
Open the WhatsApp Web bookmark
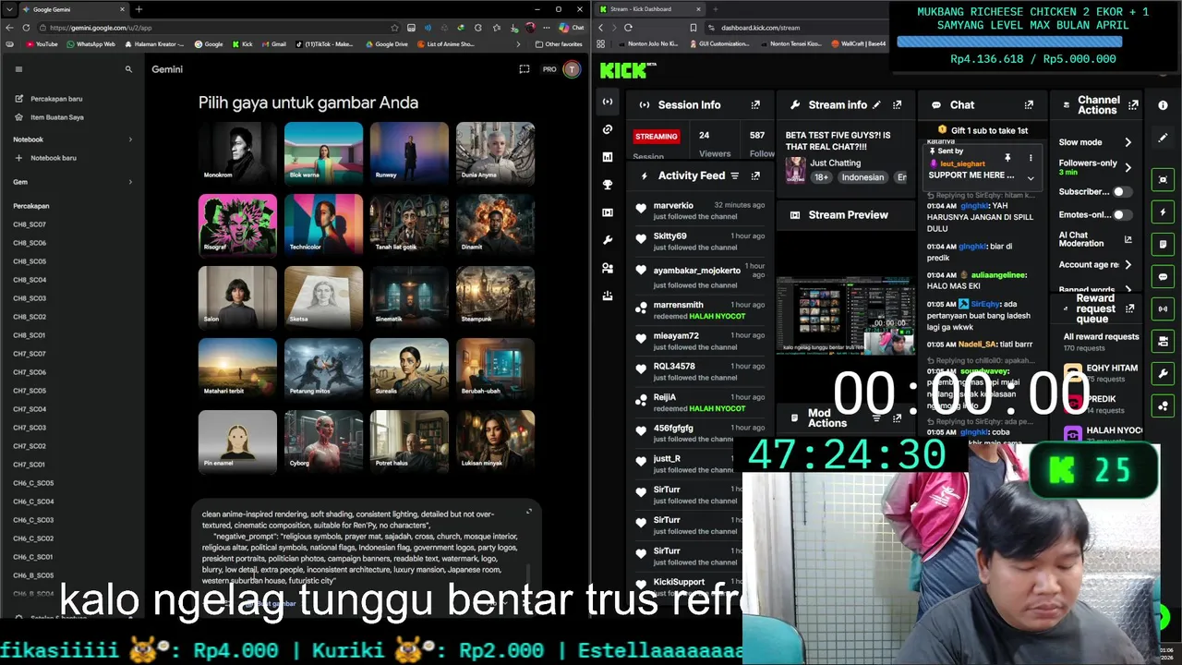tap(90, 43)
